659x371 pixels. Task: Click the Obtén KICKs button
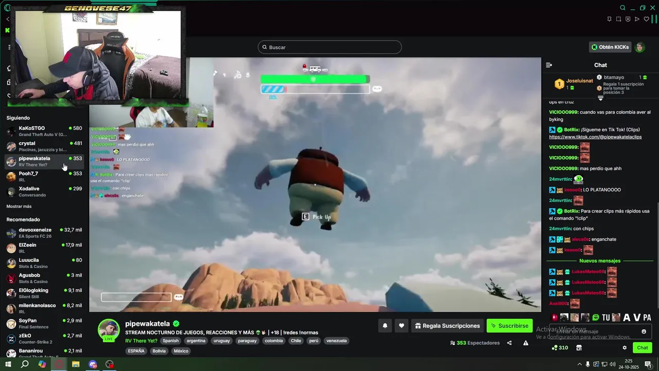tap(610, 47)
